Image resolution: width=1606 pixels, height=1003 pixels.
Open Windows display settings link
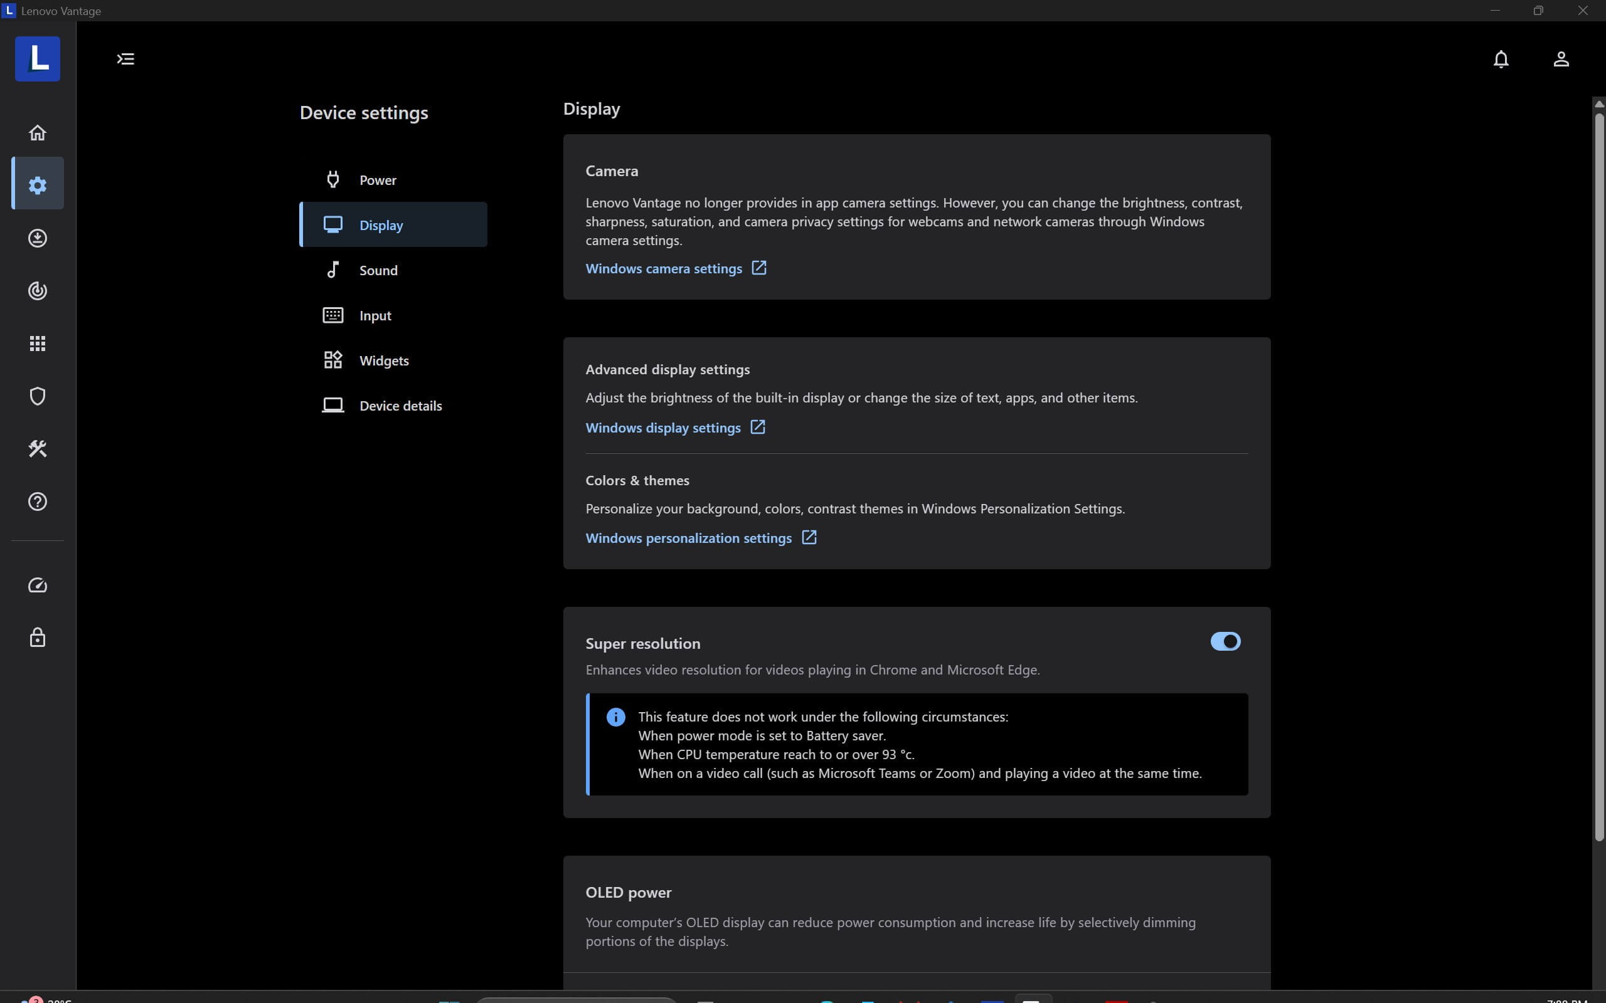coord(662,428)
